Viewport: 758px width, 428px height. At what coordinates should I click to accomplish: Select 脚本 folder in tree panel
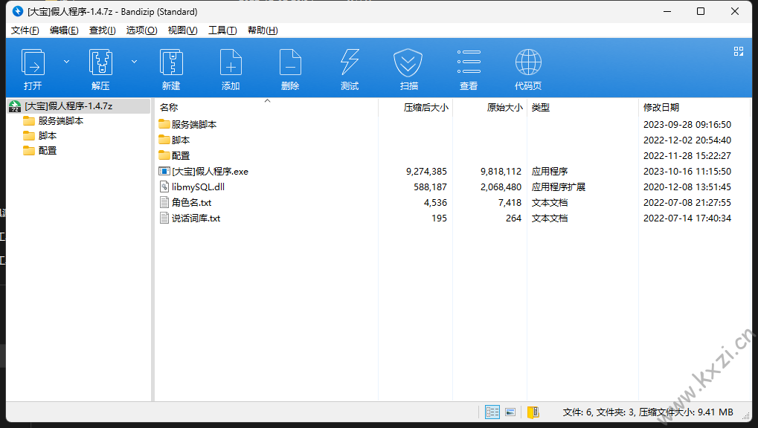tap(48, 136)
